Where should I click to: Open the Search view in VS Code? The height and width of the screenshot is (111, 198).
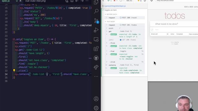[96, 11]
